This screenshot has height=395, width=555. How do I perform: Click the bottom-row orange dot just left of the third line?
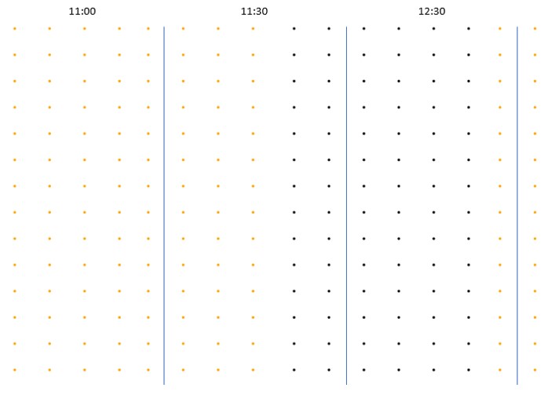tap(500, 370)
